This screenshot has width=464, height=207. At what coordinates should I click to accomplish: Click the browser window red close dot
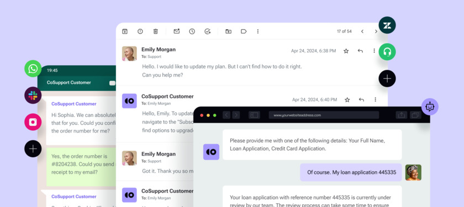tap(202, 115)
